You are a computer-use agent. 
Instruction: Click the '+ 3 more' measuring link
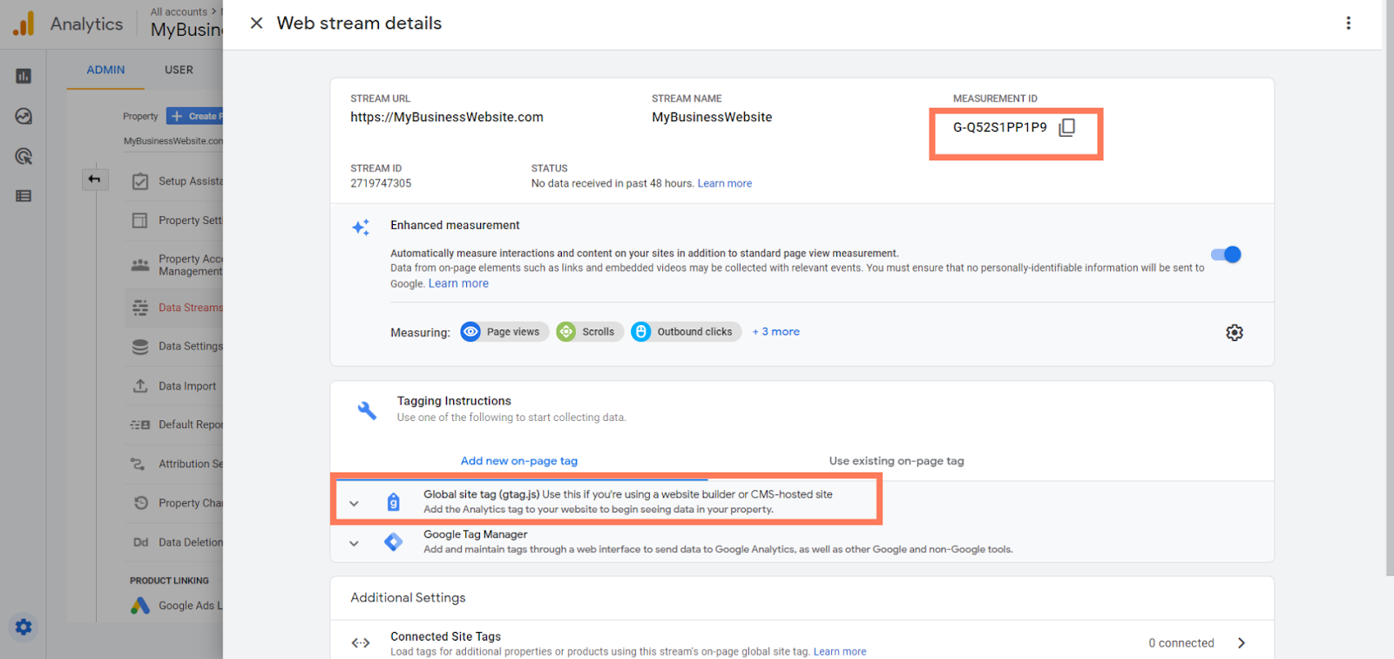tap(775, 332)
